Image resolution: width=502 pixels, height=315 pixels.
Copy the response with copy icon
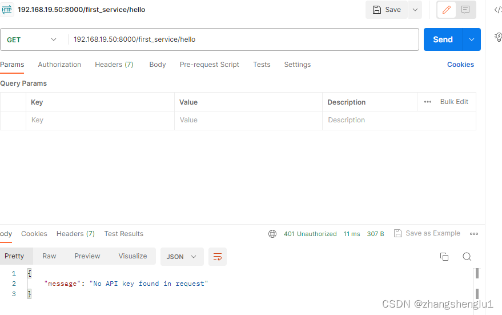click(444, 257)
